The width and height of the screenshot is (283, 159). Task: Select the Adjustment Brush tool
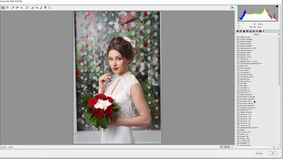41,8
